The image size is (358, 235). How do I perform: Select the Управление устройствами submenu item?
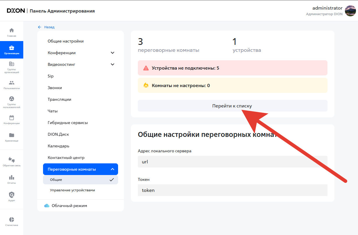[x=72, y=190]
